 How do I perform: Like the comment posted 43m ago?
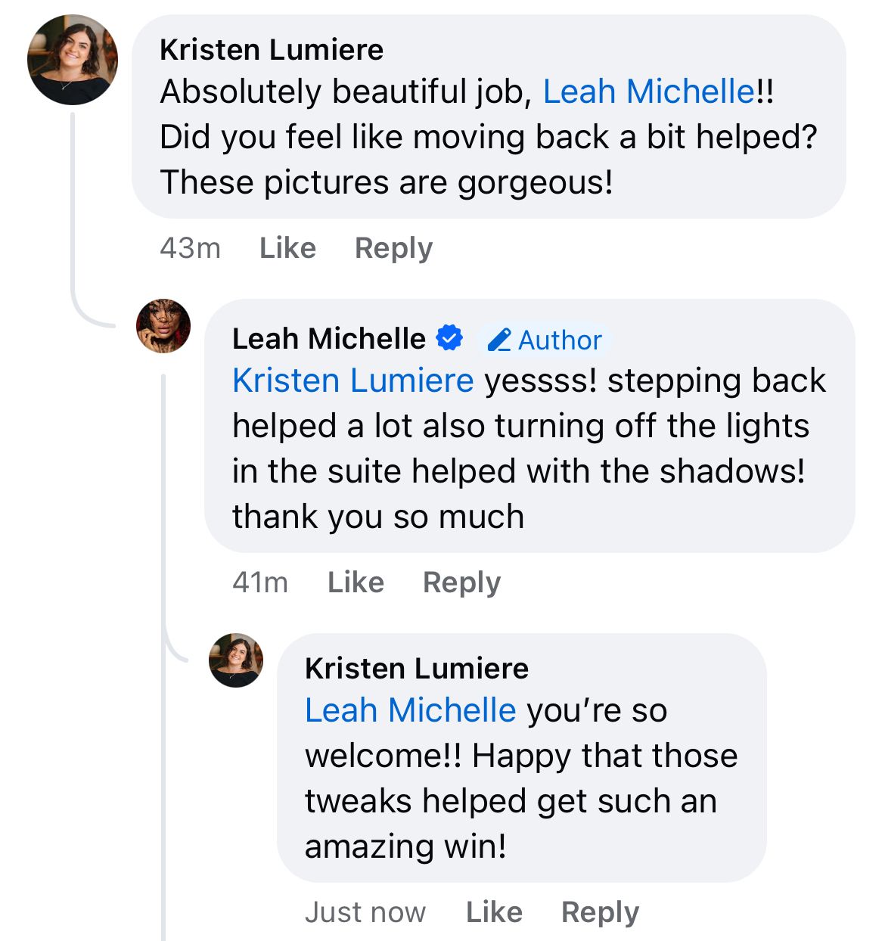287,248
